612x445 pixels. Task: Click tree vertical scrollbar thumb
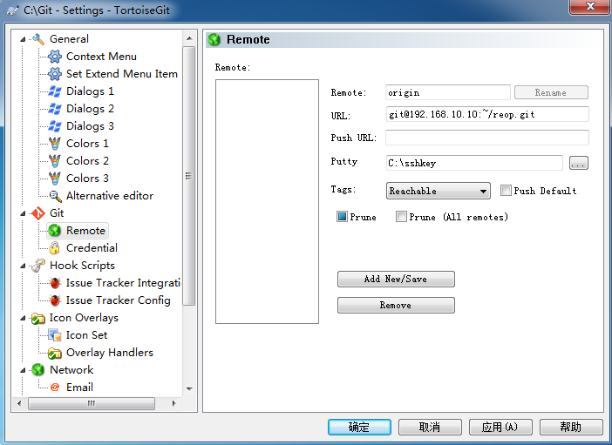click(x=189, y=176)
